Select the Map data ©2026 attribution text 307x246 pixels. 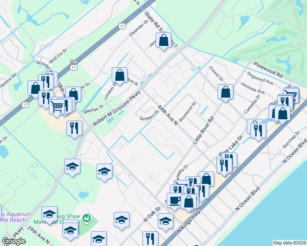289,243
